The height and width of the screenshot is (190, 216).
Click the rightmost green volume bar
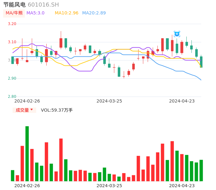click(x=201, y=170)
